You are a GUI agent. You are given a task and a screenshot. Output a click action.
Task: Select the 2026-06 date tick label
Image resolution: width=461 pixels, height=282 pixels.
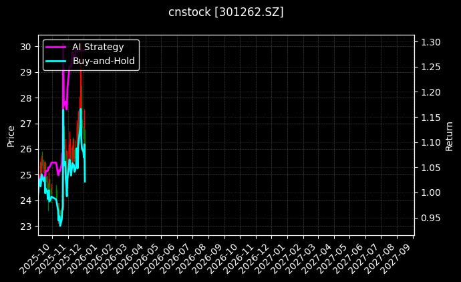click(160, 257)
